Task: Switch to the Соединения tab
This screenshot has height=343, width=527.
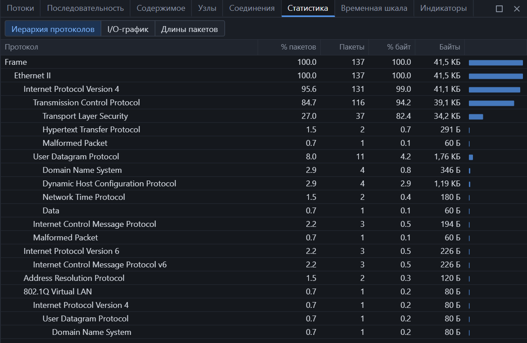Action: [x=252, y=8]
